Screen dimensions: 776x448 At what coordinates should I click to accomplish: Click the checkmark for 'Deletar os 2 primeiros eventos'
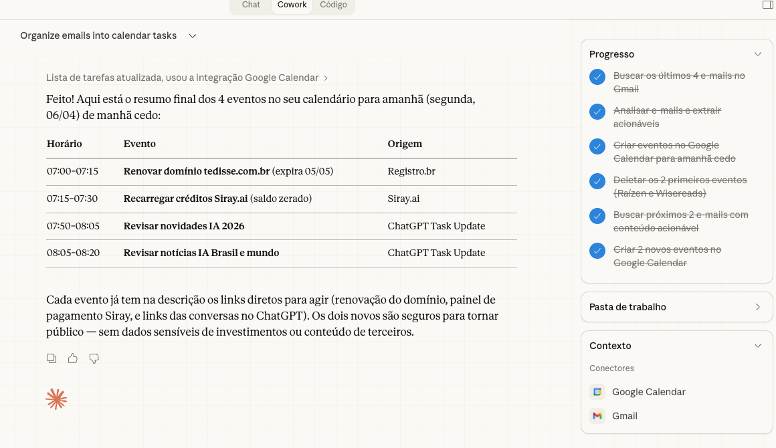(x=597, y=181)
